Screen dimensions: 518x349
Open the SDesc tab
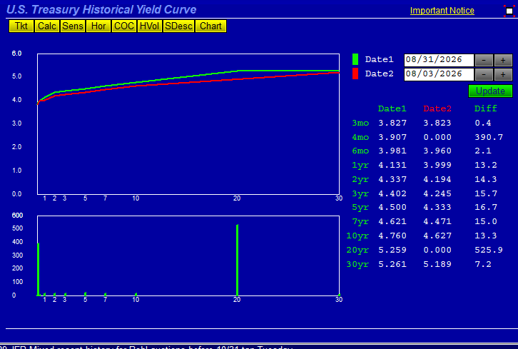[178, 26]
